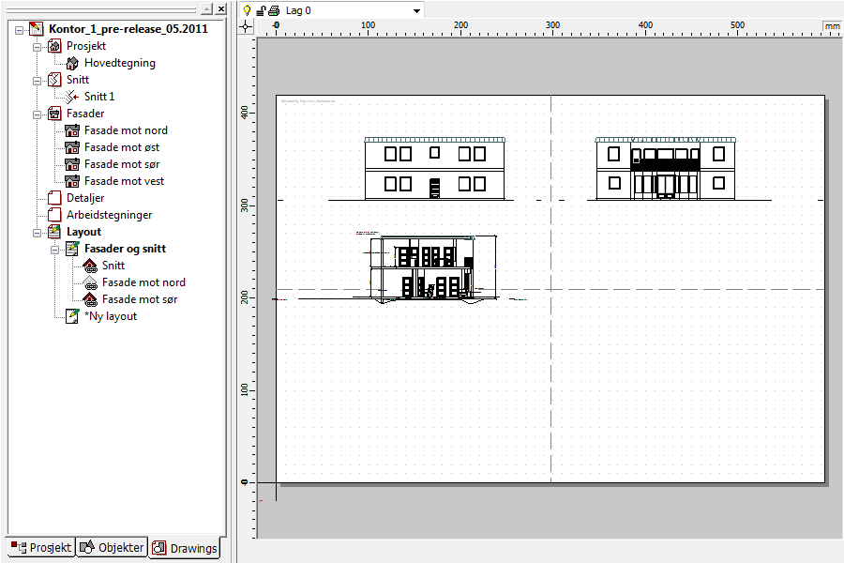Image resolution: width=844 pixels, height=563 pixels.
Task: Click the panel auto-hide pin button
Action: coord(206,9)
